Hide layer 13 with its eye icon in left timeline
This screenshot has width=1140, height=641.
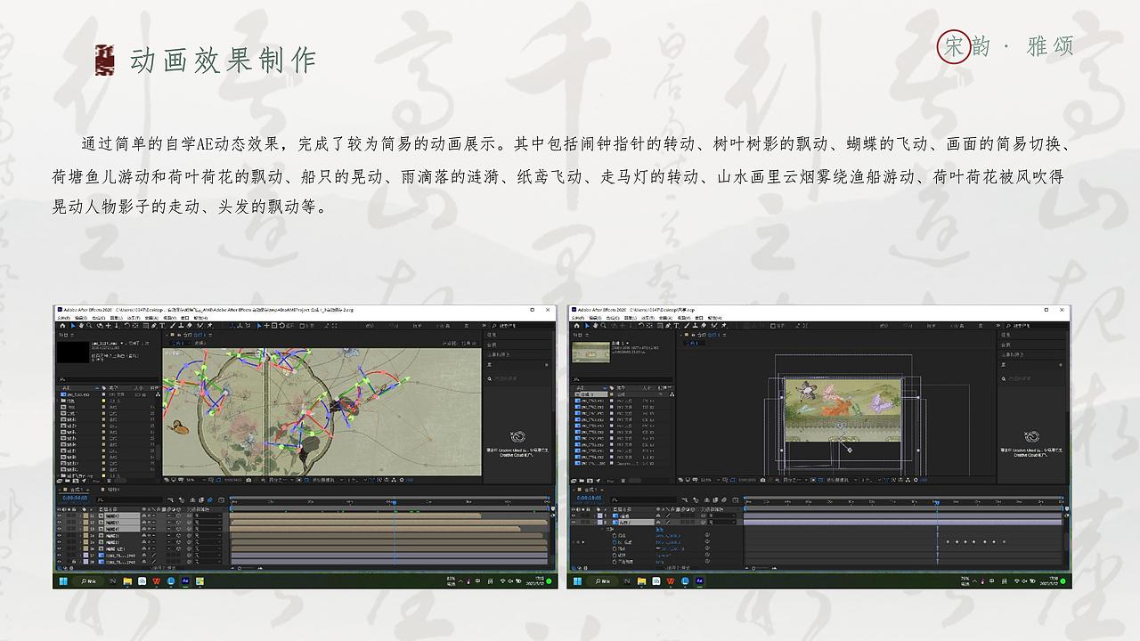(59, 529)
